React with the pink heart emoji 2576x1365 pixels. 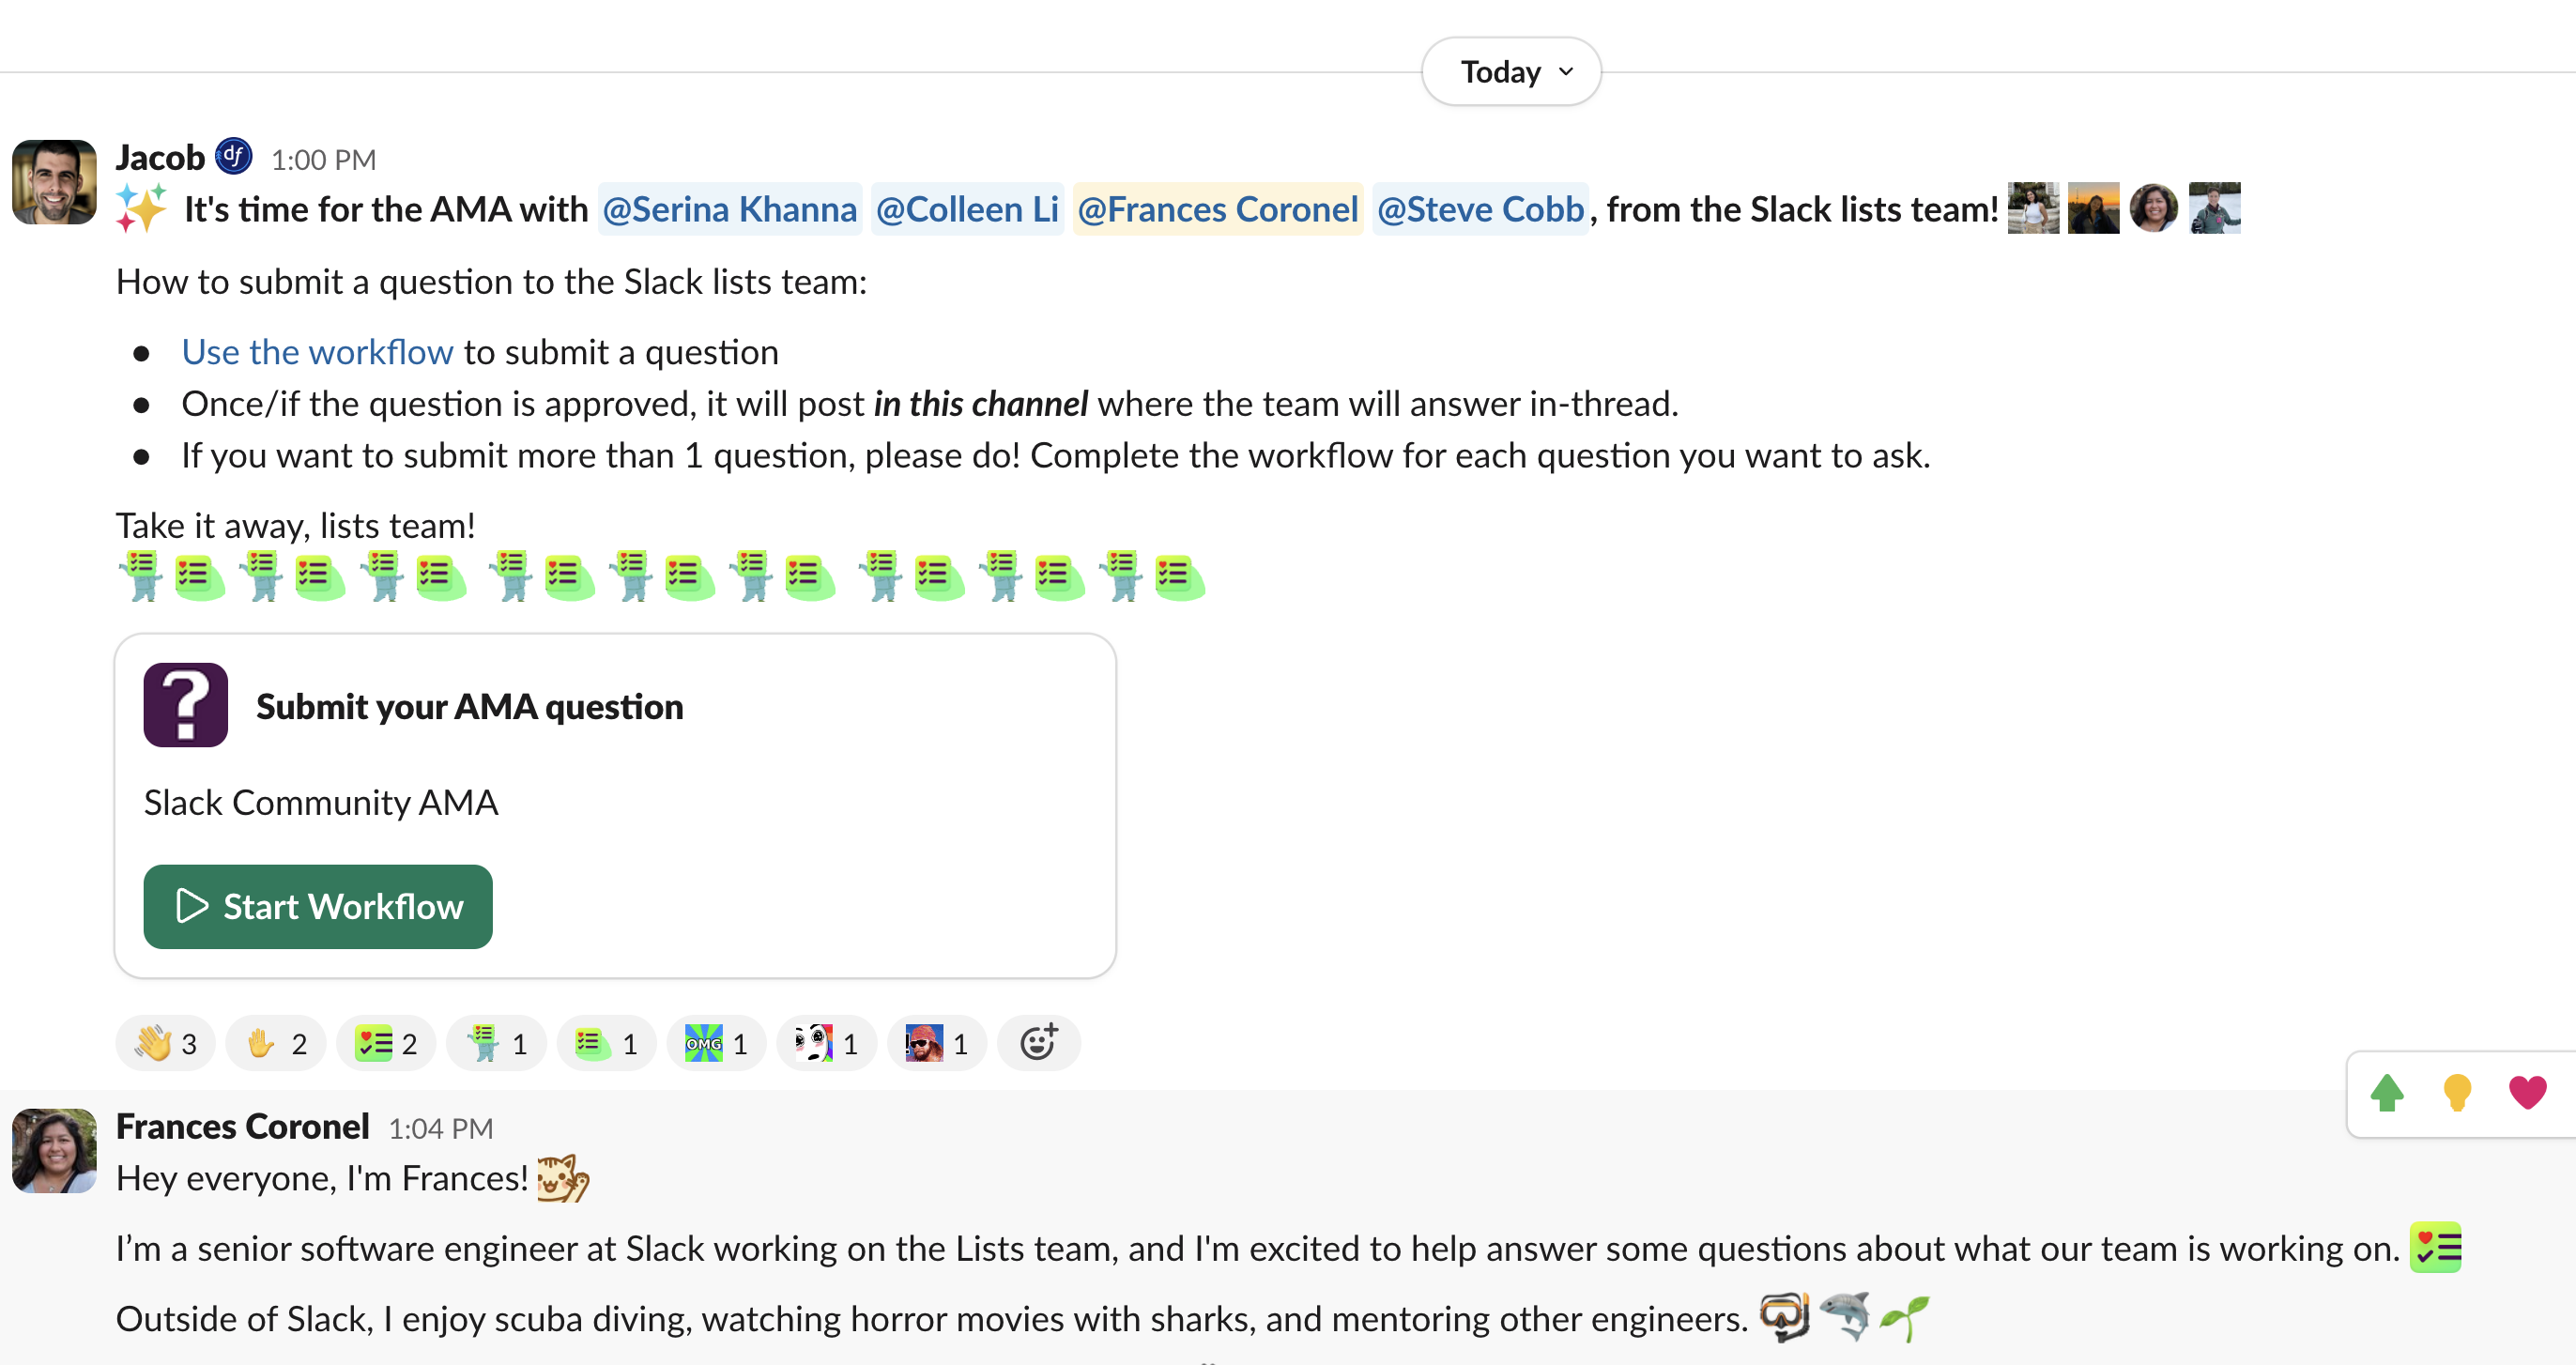click(x=2527, y=1093)
